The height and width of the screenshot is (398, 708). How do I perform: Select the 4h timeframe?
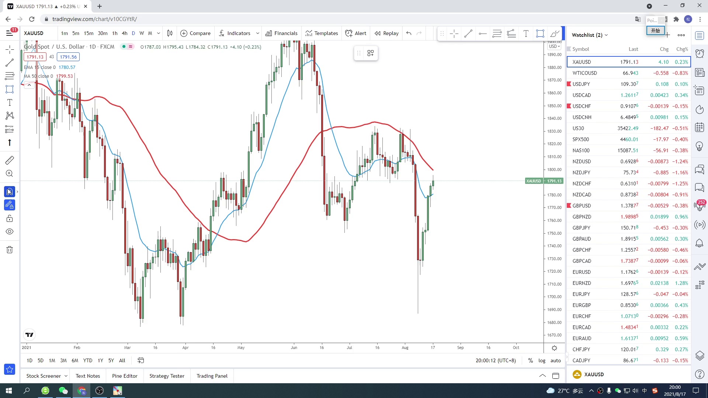coord(125,33)
